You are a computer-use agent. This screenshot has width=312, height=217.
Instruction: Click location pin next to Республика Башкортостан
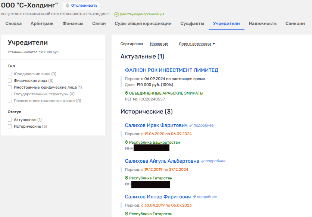tap(127, 142)
